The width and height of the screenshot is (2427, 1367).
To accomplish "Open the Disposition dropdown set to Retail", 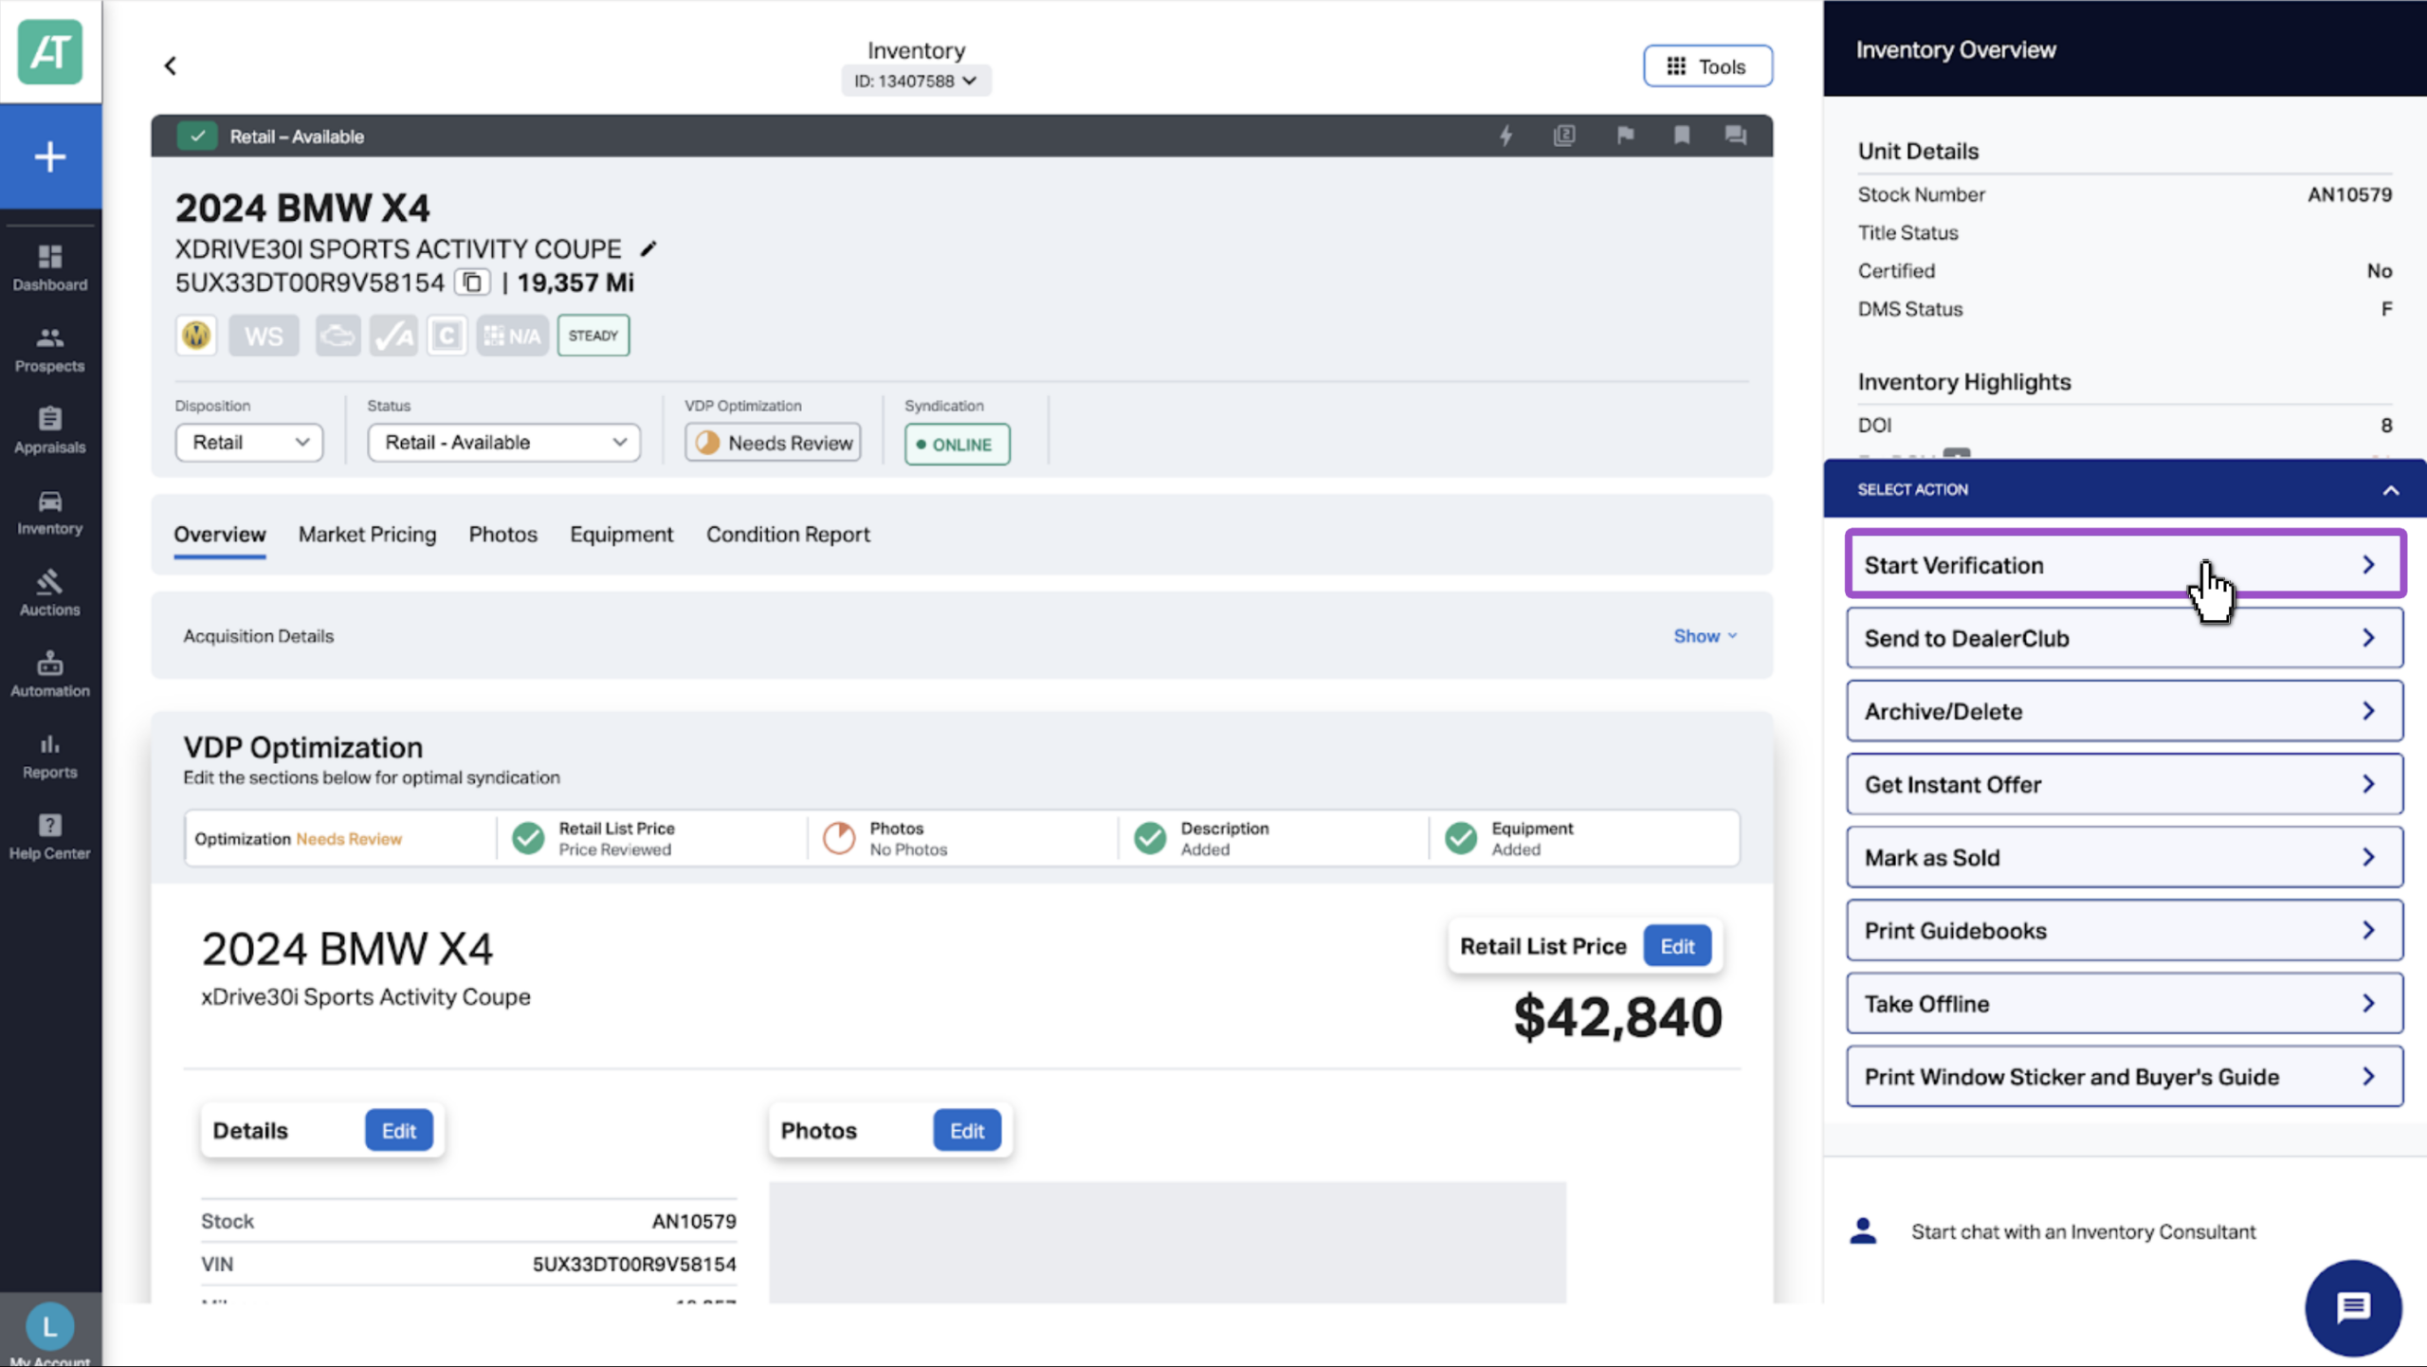I will (249, 443).
